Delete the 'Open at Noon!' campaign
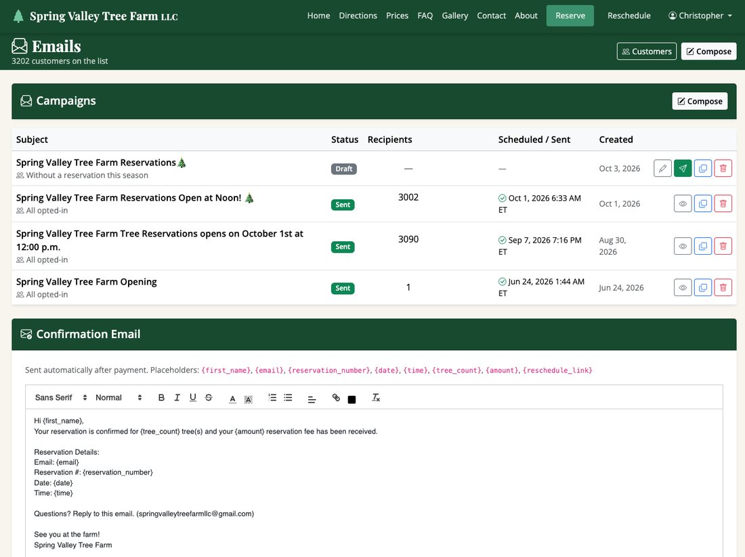The image size is (745, 557). click(x=723, y=203)
